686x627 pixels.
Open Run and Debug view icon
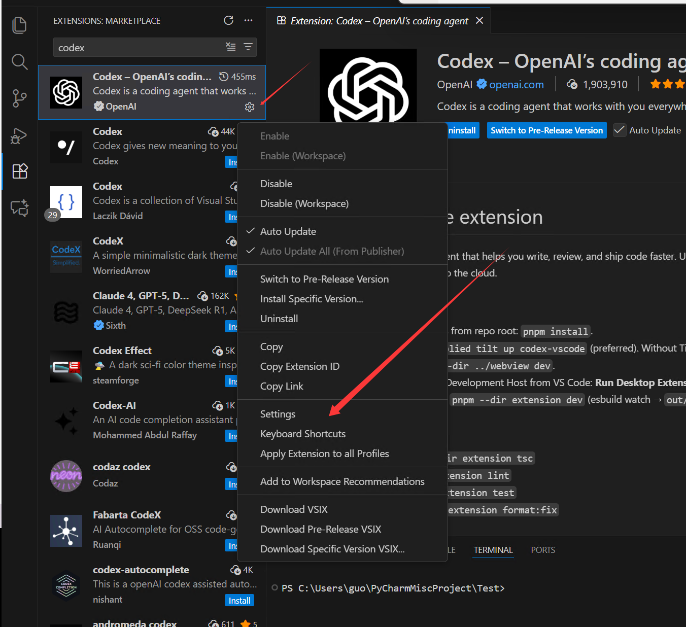coord(19,136)
